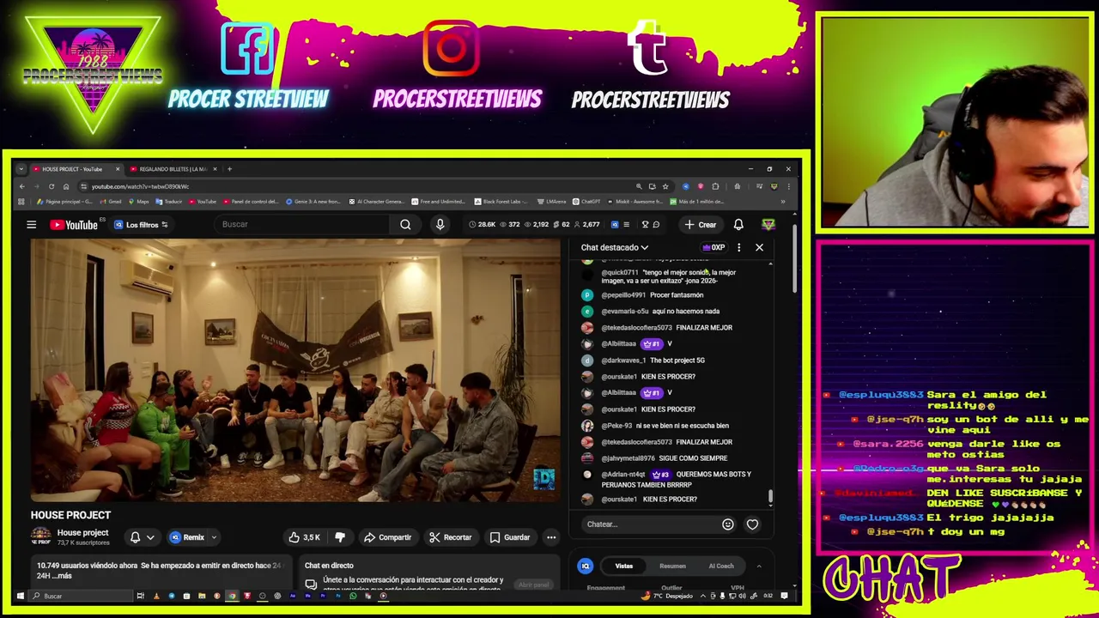Screen dimensions: 1099x618
Task: Send a heart reaction in chat
Action: pyautogui.click(x=752, y=524)
